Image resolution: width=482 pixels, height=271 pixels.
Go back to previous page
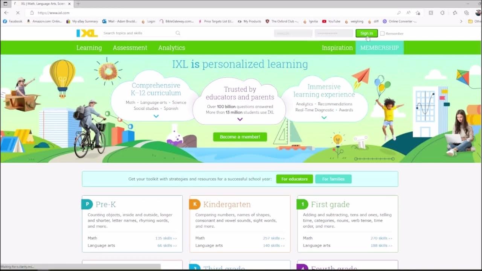pyautogui.click(x=6, y=12)
